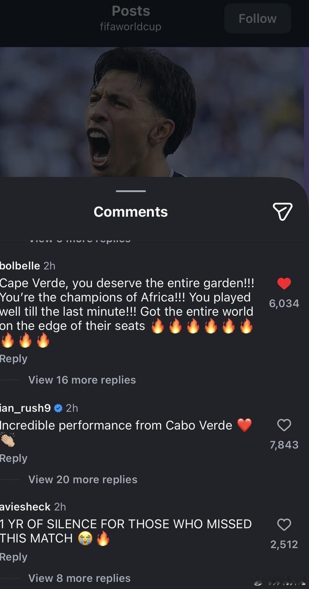Reply to aviesheck's comment

(14, 557)
